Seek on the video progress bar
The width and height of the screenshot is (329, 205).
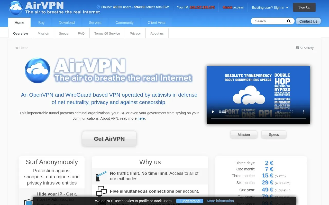258,118
